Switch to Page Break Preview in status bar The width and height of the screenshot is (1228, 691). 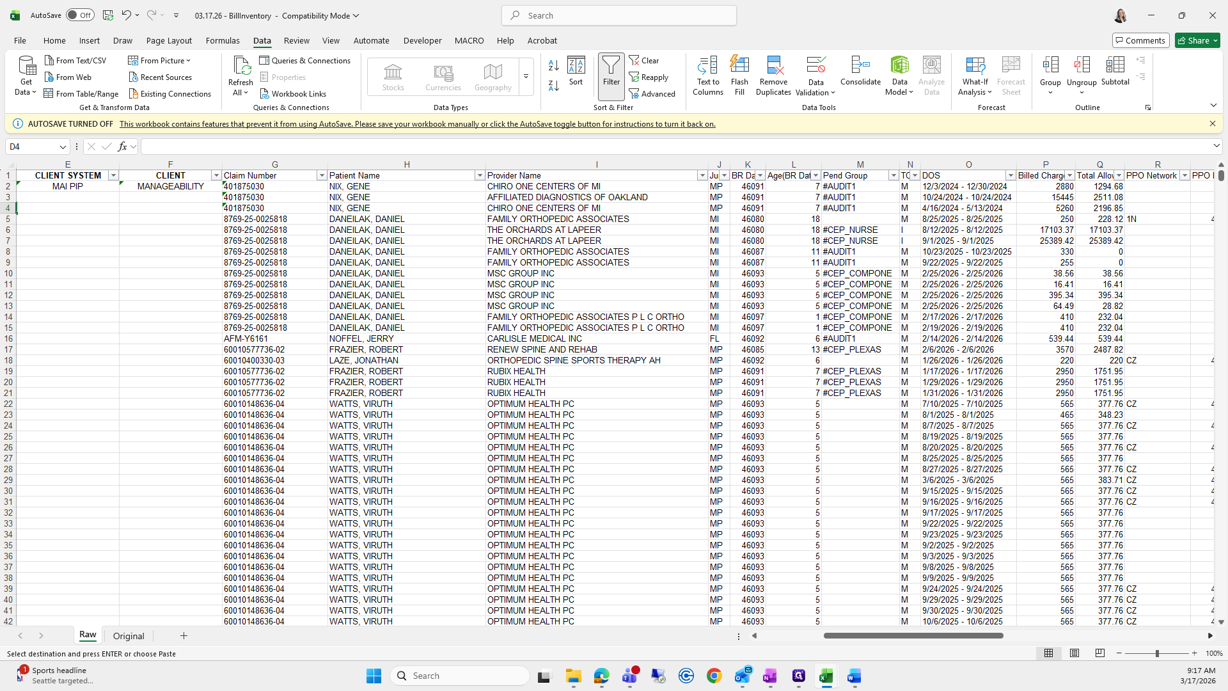click(x=1099, y=653)
